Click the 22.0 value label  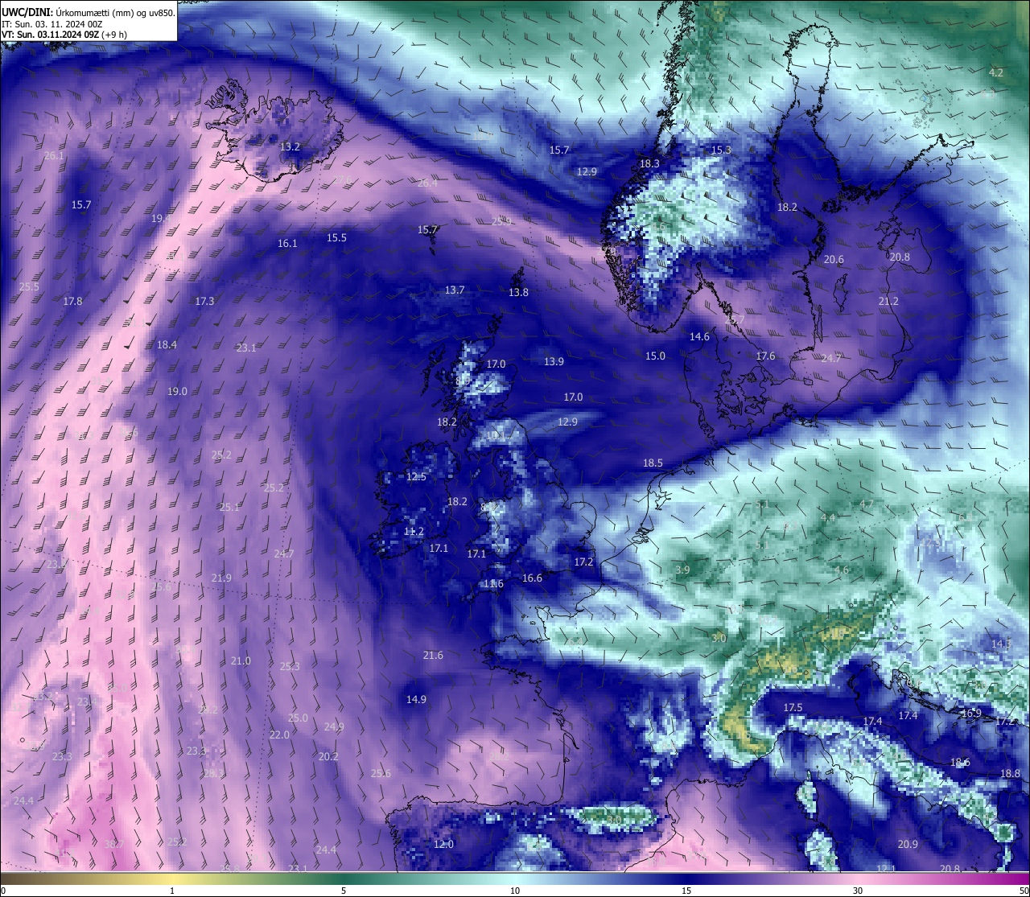click(x=279, y=734)
